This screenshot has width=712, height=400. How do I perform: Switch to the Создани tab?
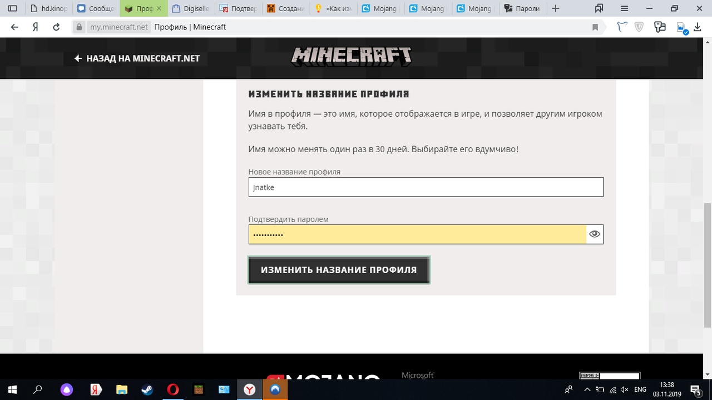pyautogui.click(x=285, y=8)
